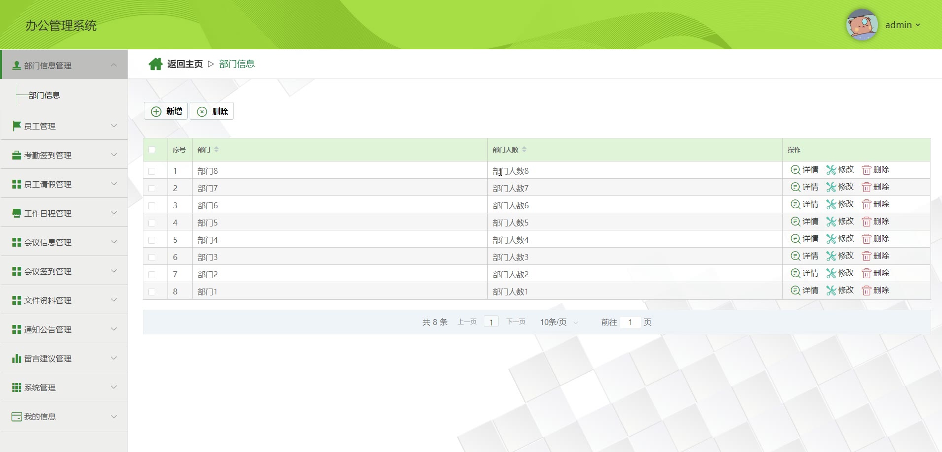Collapse the 部门信息管理 menu arrow
The width and height of the screenshot is (942, 452).
(x=114, y=65)
